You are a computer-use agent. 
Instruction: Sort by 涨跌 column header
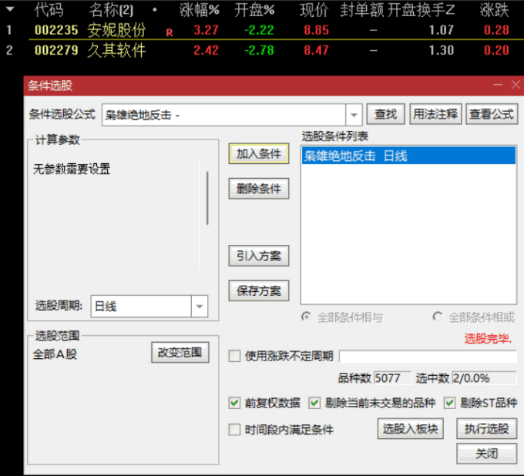(494, 10)
